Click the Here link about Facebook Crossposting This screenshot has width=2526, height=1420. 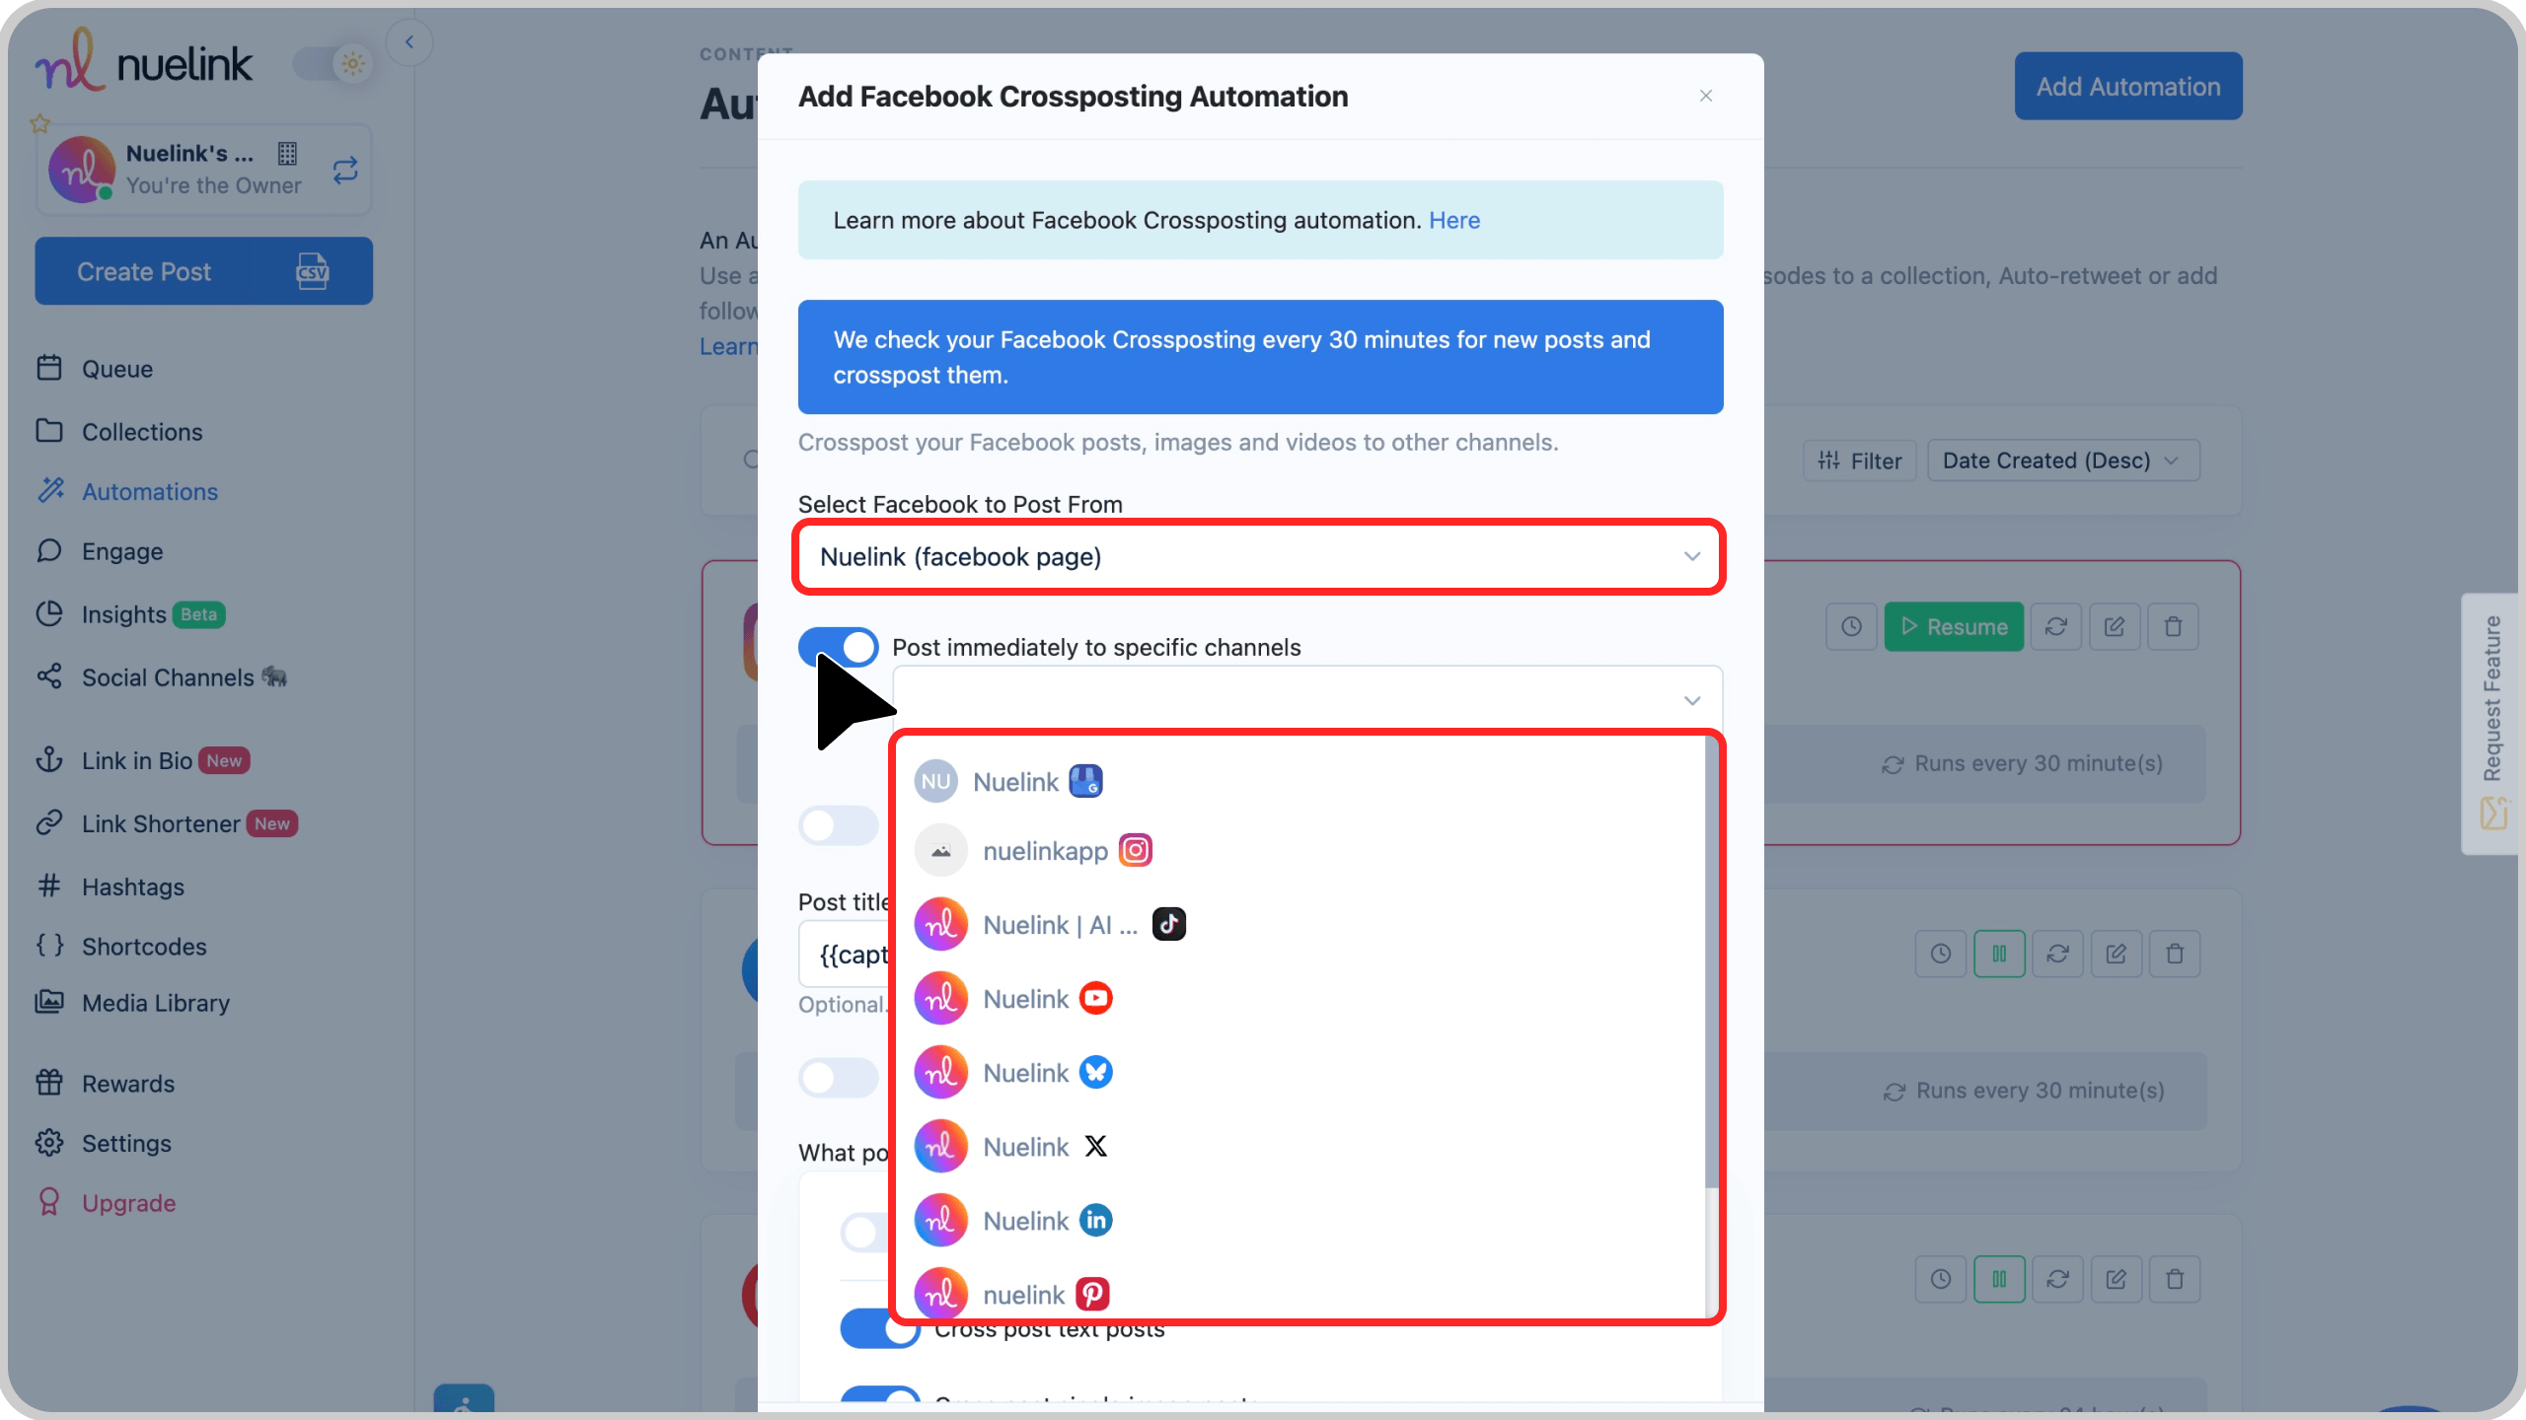1454,220
